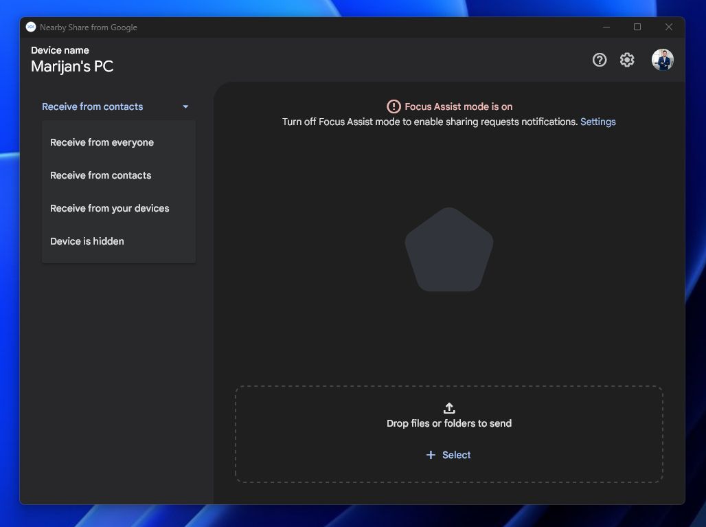Click the Turn off Focus Assist mode message text

429,122
